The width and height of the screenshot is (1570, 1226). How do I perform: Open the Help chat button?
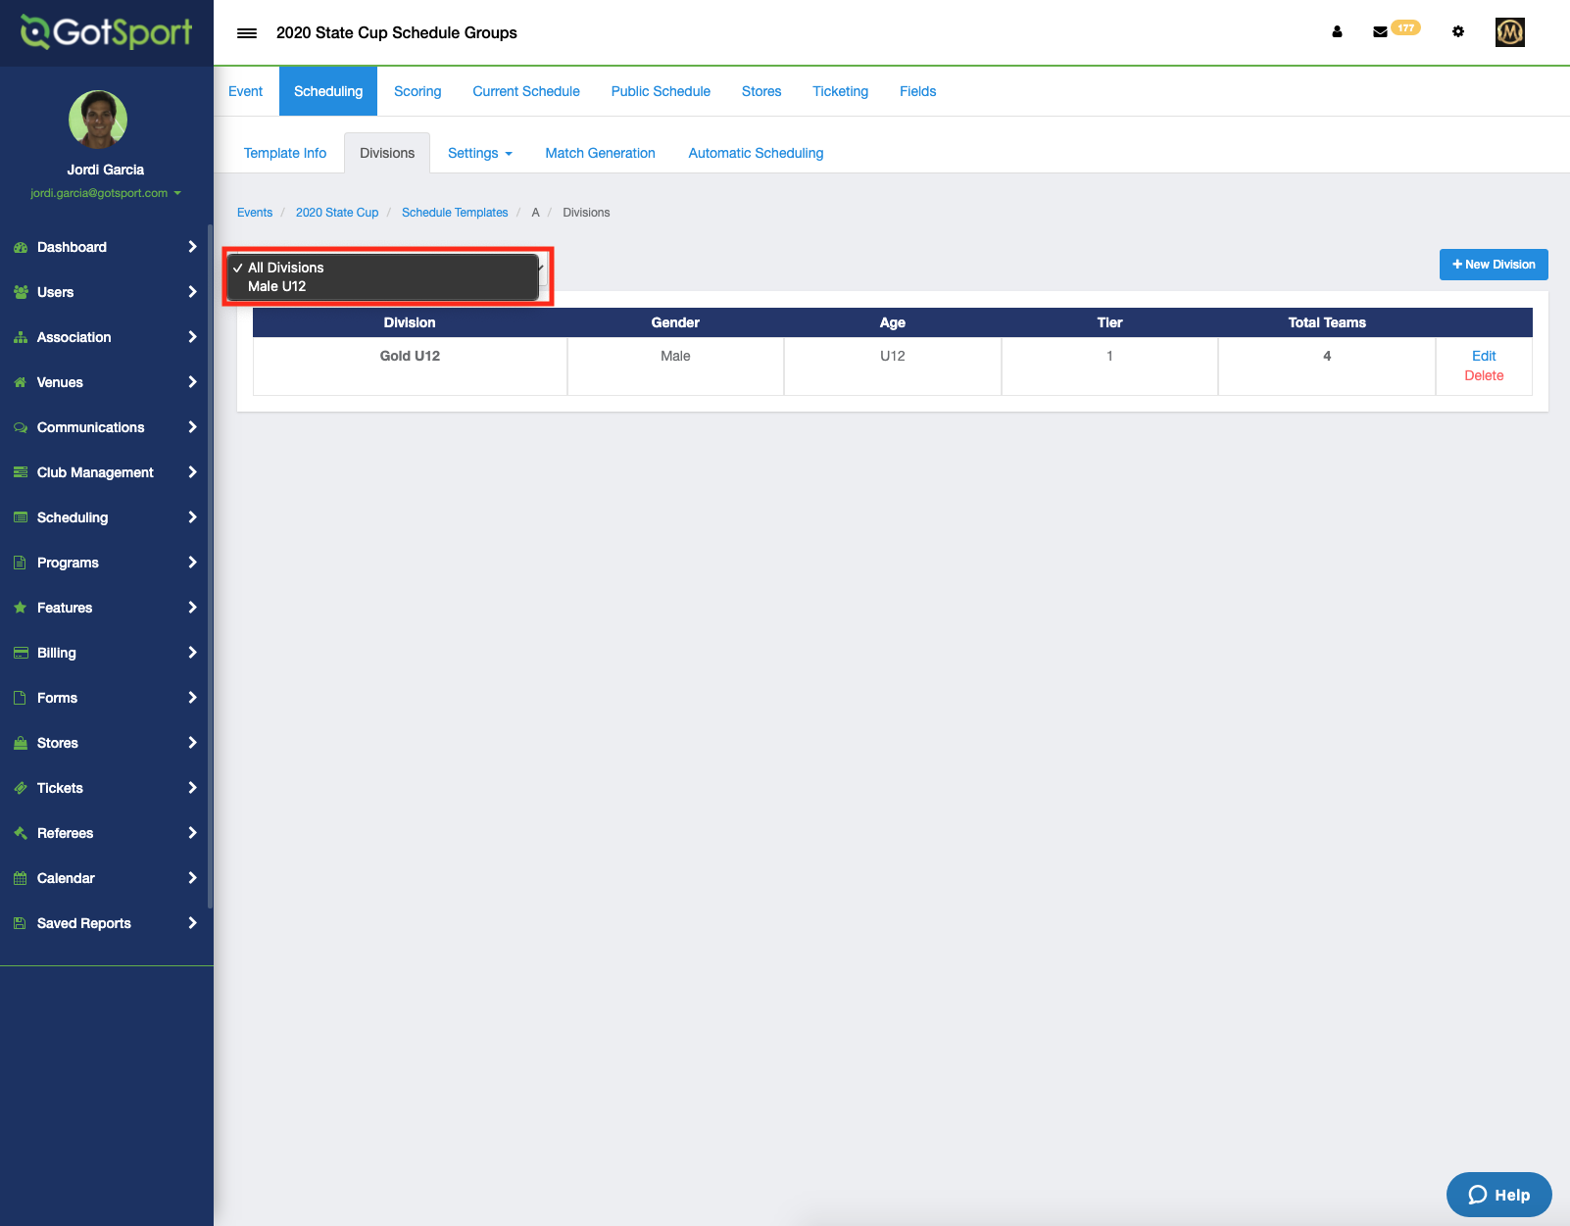1498,1195
